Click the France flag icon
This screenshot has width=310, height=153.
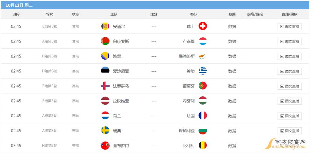coord(203,115)
